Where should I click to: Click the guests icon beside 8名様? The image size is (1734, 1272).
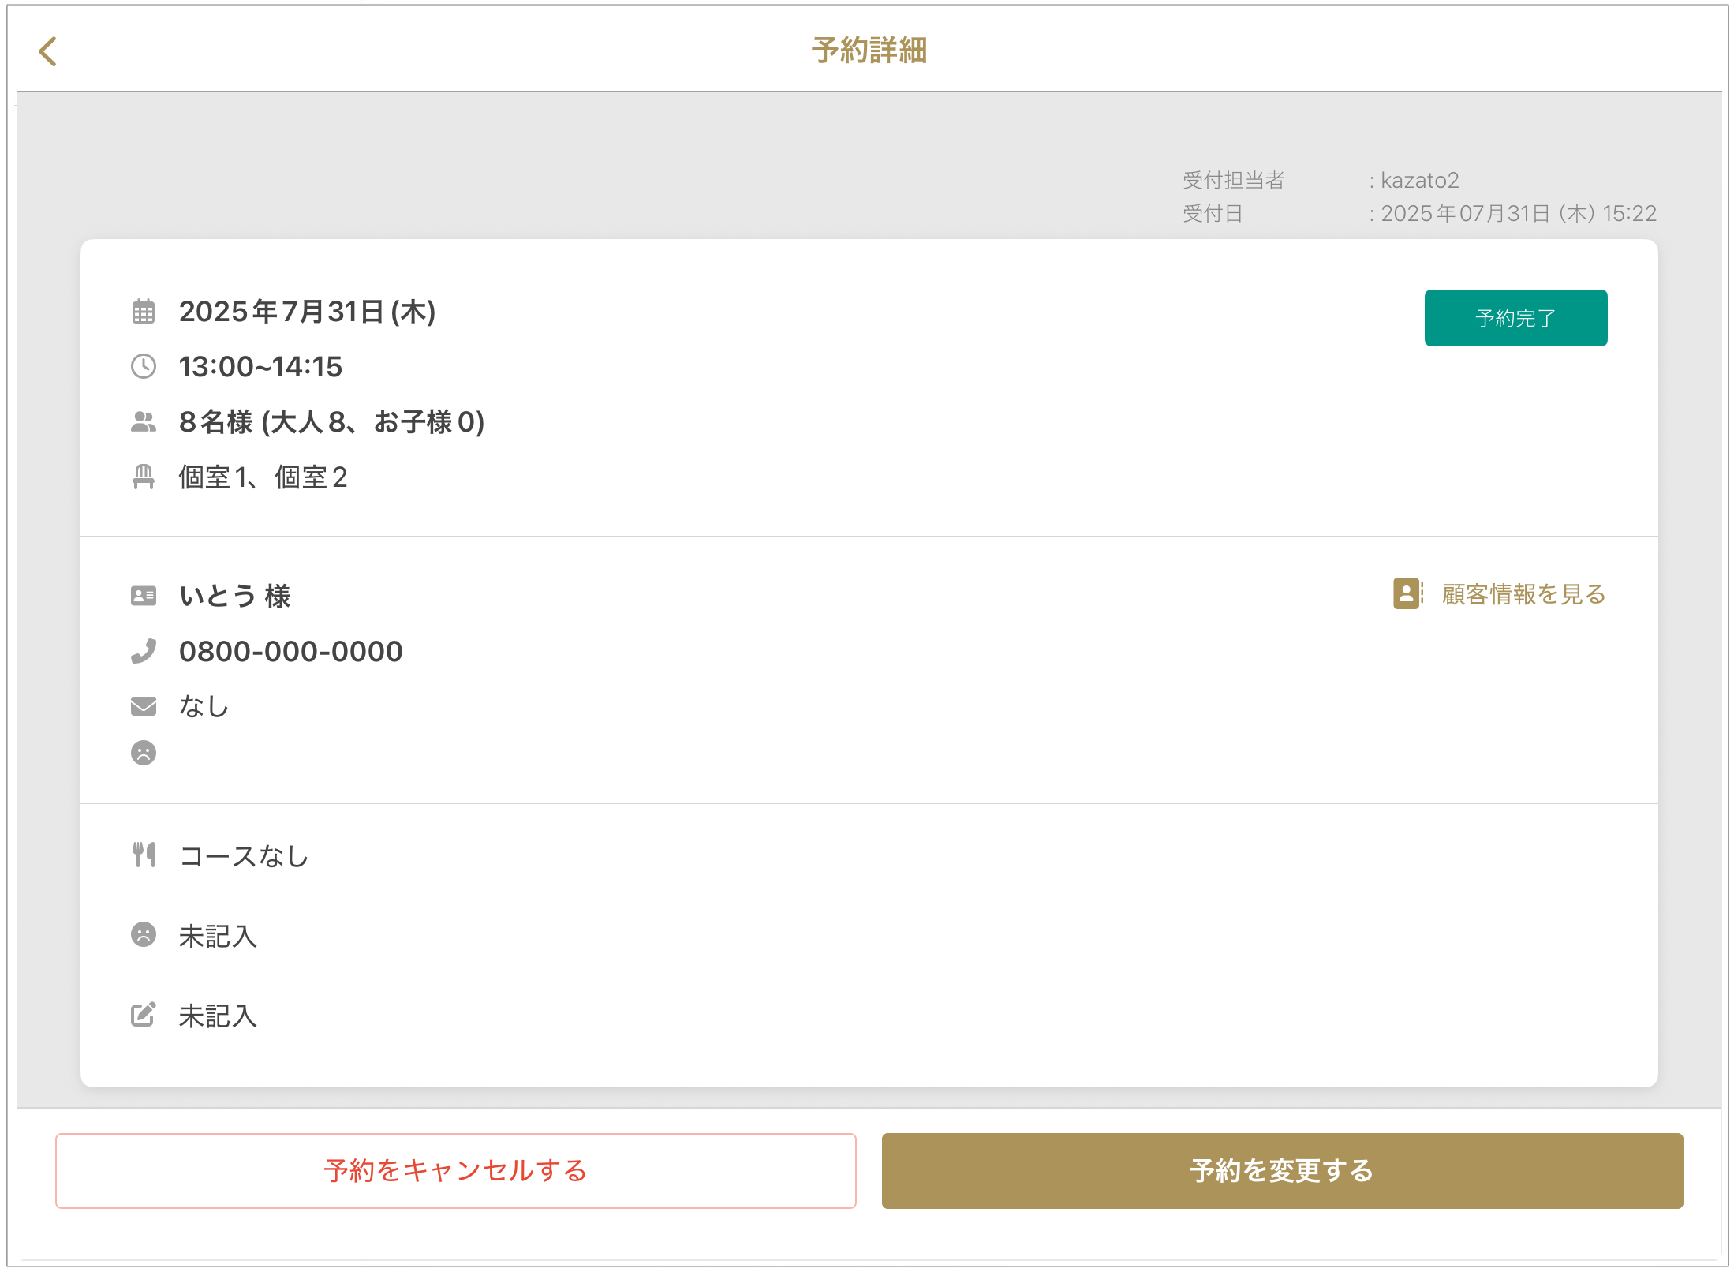tap(143, 422)
